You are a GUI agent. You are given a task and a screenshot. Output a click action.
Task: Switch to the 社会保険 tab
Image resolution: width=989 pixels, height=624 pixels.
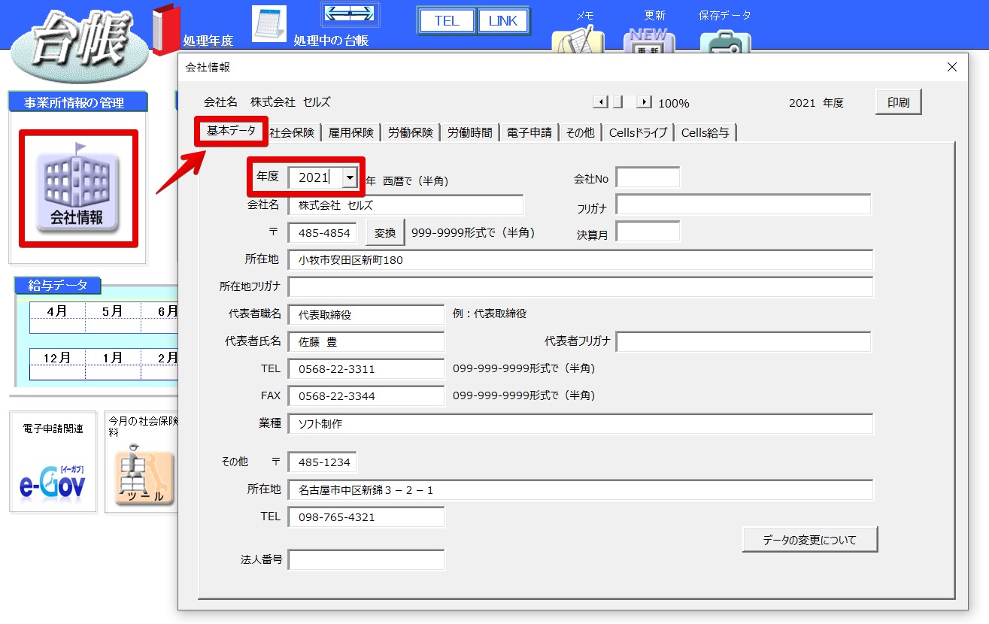[292, 132]
